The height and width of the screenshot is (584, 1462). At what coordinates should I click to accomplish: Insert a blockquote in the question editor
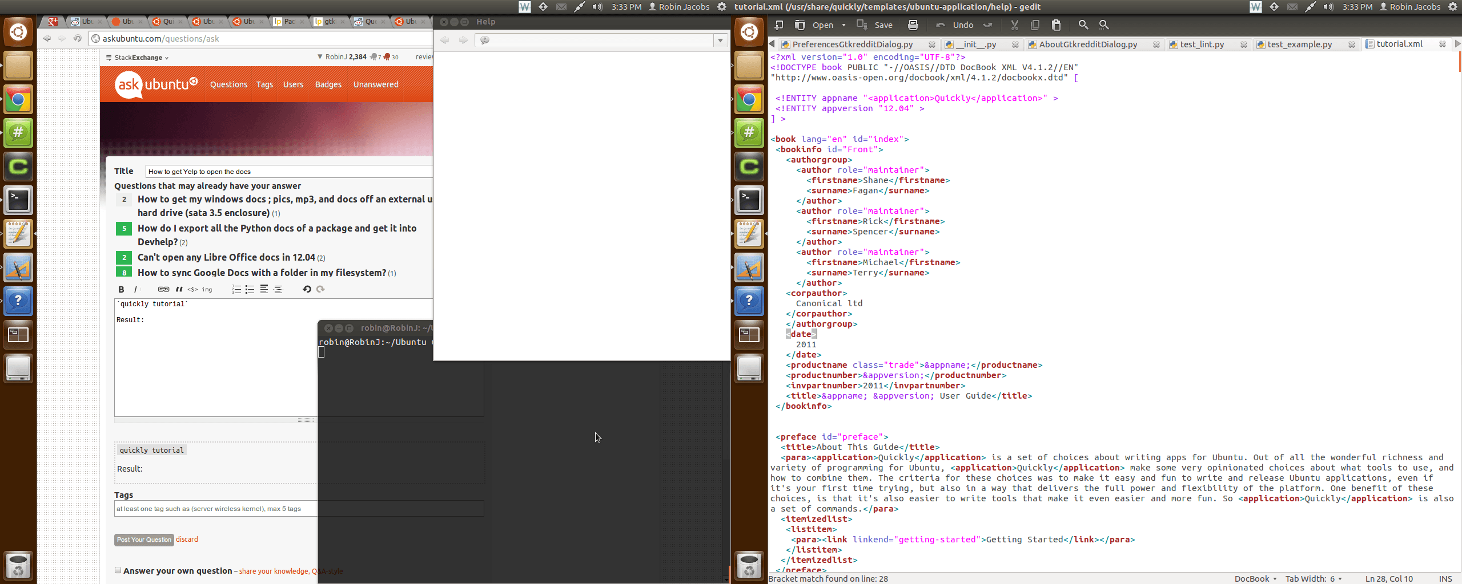pos(179,289)
